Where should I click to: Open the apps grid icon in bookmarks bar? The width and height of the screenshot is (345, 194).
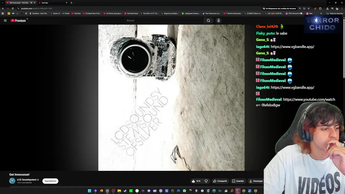point(3,13)
